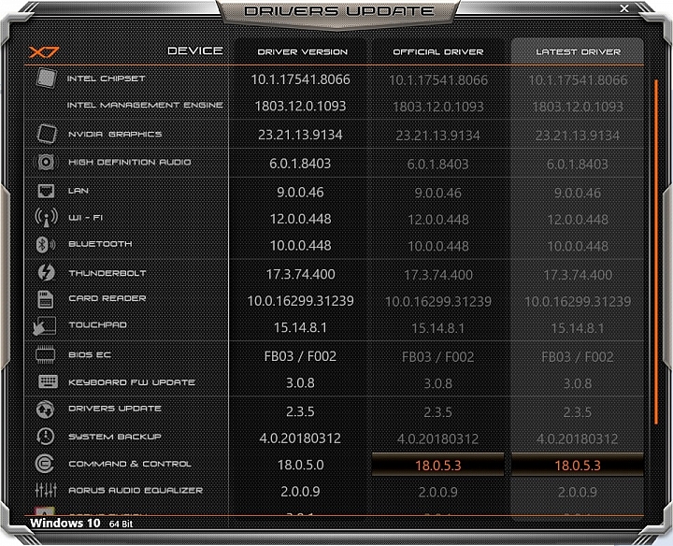Click Aorus Audio Equalizer driver version 2.0.0.9
This screenshot has width=673, height=546.
pos(300,491)
